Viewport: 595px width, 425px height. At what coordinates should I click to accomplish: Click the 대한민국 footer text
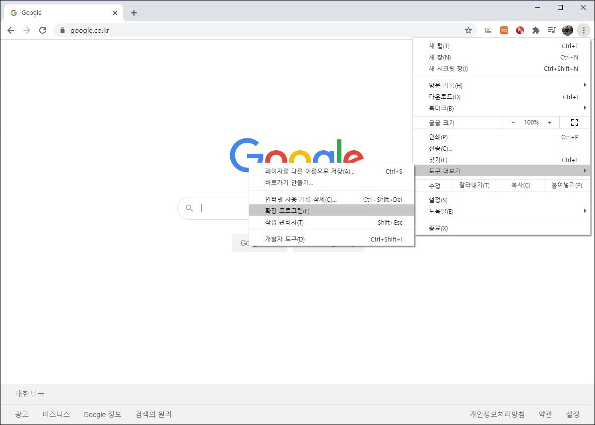click(30, 394)
